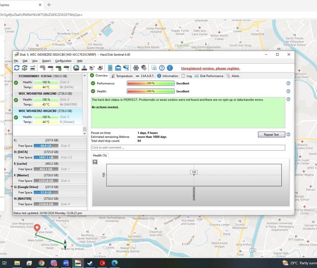Select the E: [cache] partition row
This screenshot has height=268, width=317.
[50, 167]
